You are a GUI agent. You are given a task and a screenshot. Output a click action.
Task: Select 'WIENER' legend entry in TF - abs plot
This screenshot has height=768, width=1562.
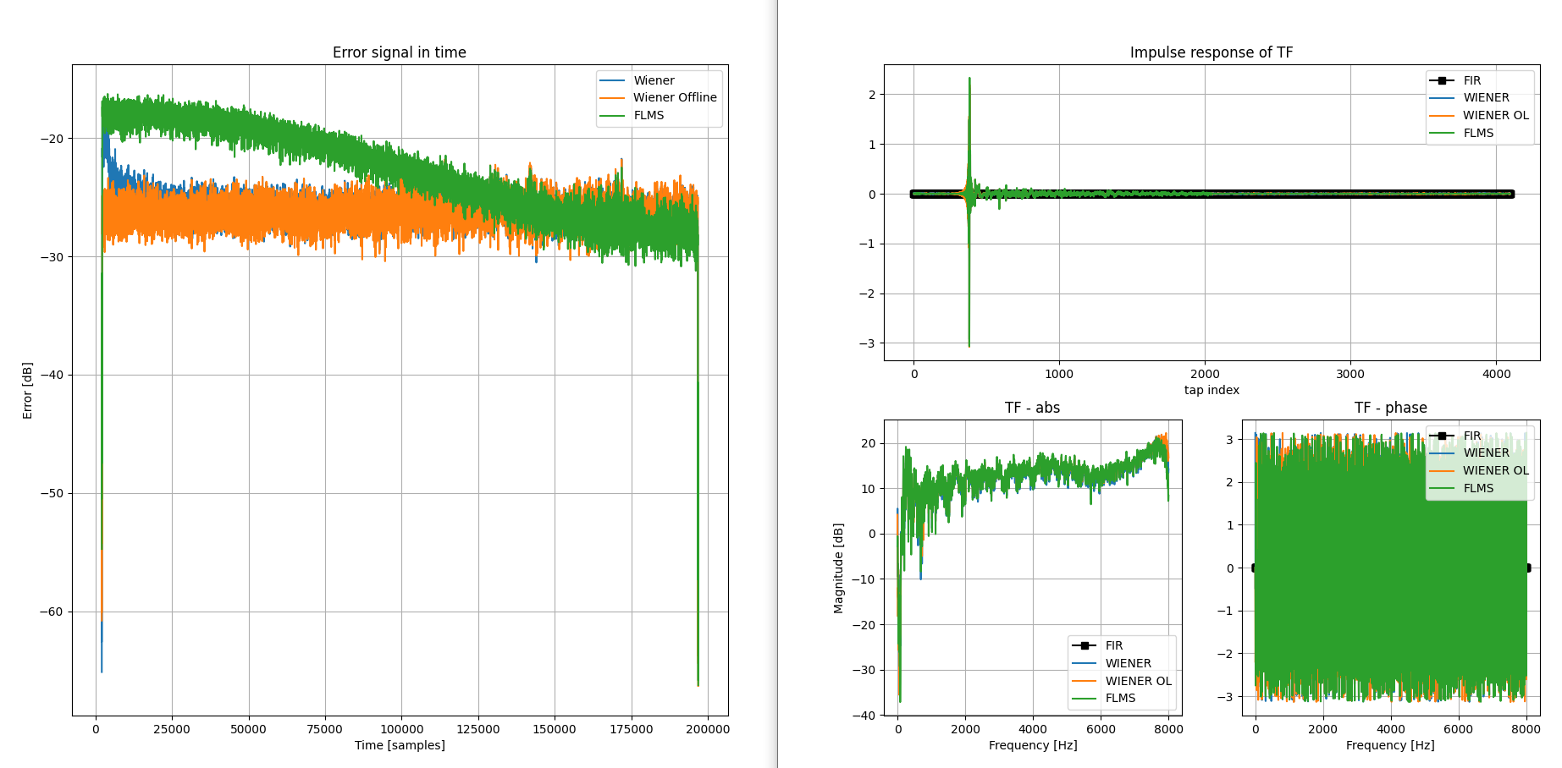pos(1129,663)
